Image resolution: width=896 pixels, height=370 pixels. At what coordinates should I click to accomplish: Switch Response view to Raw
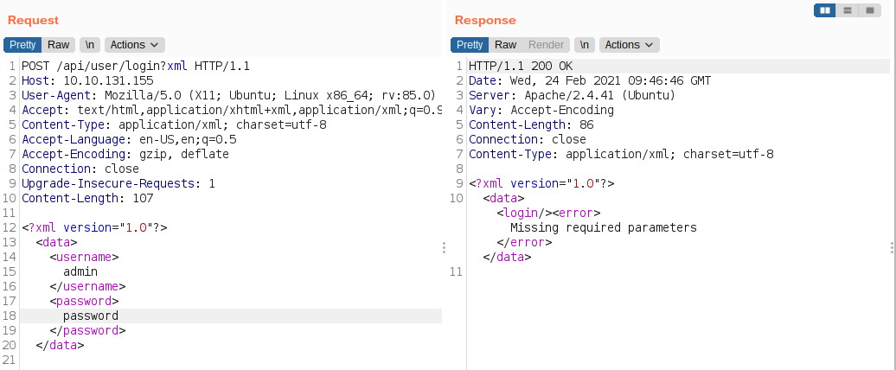click(506, 45)
